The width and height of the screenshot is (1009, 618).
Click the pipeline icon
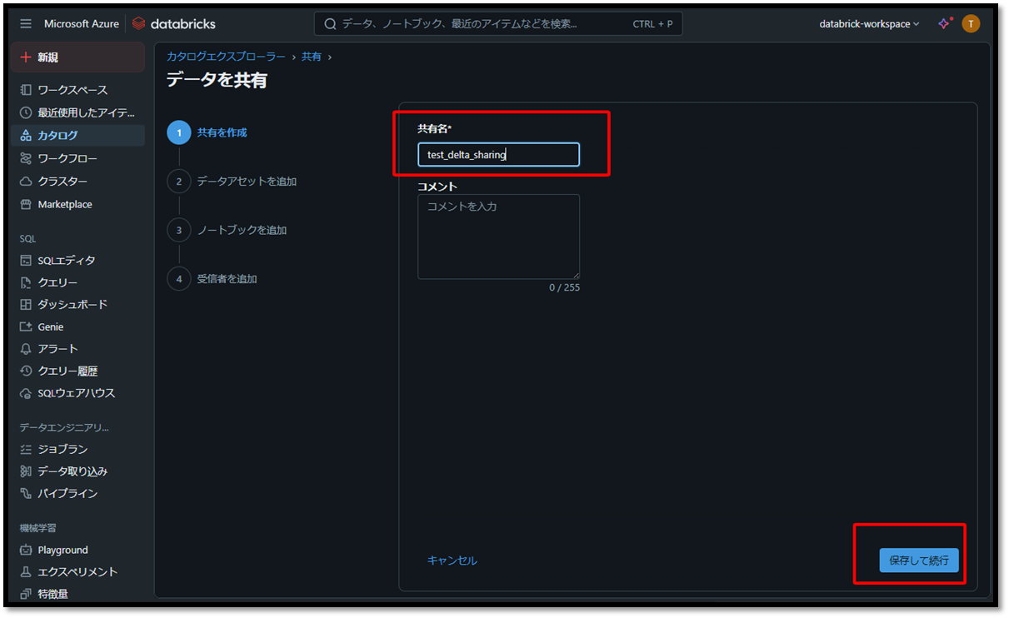click(x=26, y=494)
